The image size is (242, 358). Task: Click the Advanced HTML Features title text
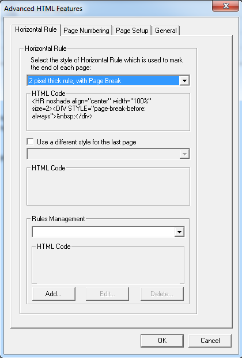[x=43, y=9]
